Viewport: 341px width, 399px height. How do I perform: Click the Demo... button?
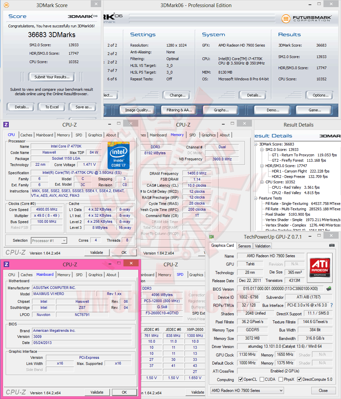coord(273,110)
